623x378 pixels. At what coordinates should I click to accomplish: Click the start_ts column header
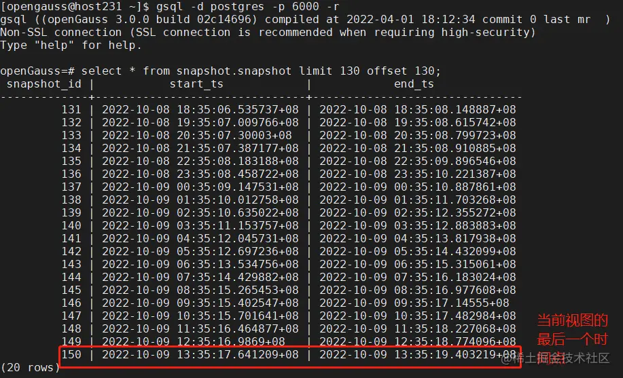click(x=196, y=84)
